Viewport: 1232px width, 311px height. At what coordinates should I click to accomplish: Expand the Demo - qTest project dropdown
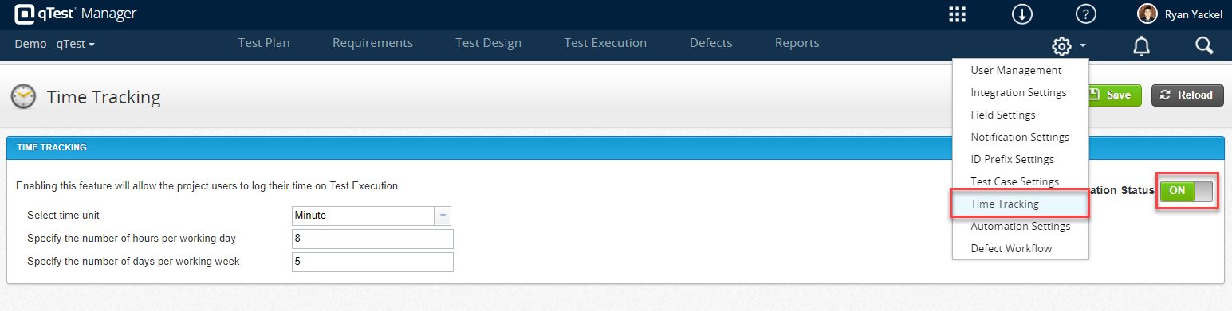(x=55, y=44)
